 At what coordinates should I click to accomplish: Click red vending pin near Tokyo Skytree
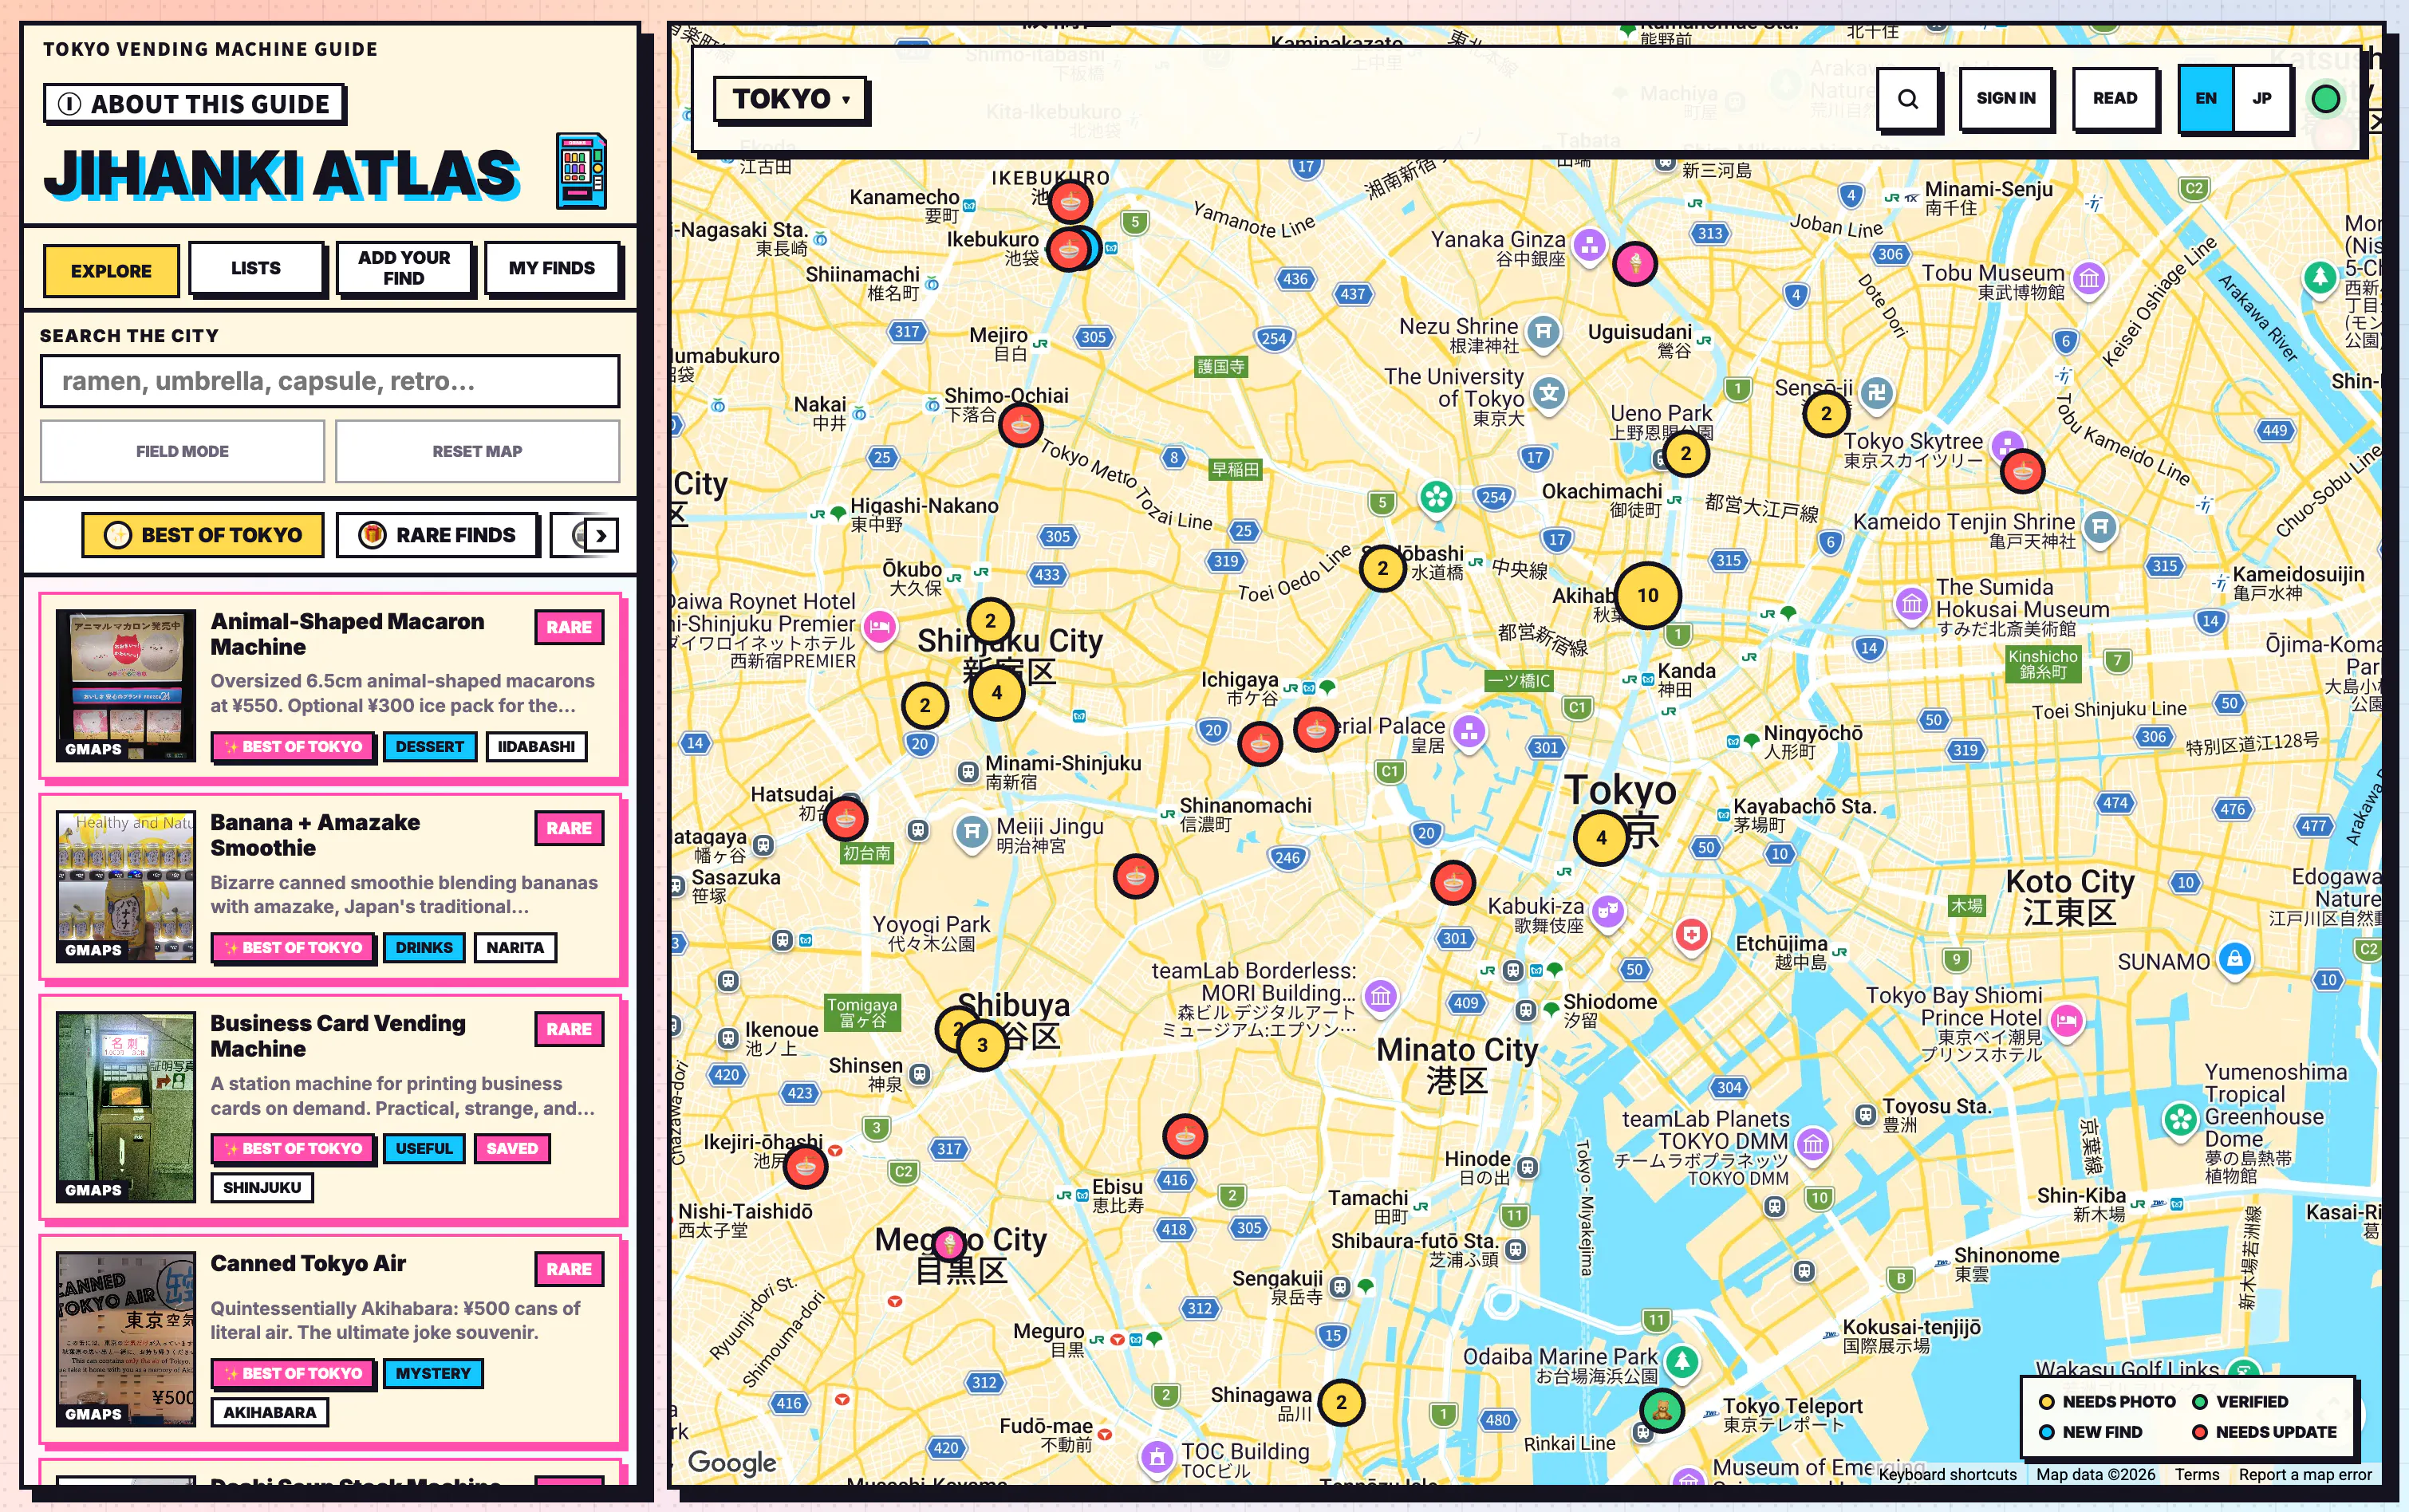[2022, 471]
